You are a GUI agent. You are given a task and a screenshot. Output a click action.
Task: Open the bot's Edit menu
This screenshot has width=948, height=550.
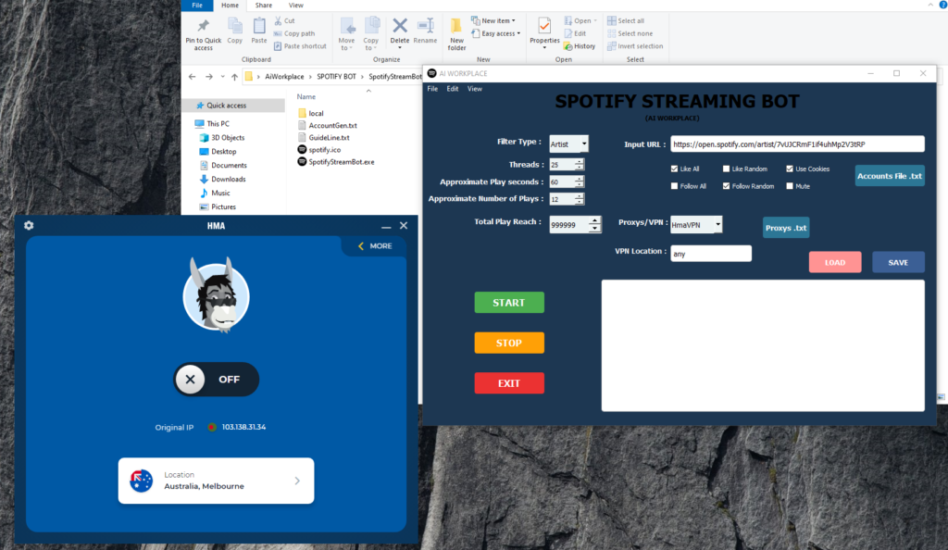452,89
